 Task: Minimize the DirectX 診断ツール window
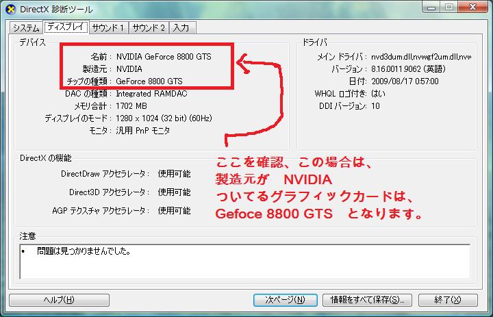tap(431, 8)
